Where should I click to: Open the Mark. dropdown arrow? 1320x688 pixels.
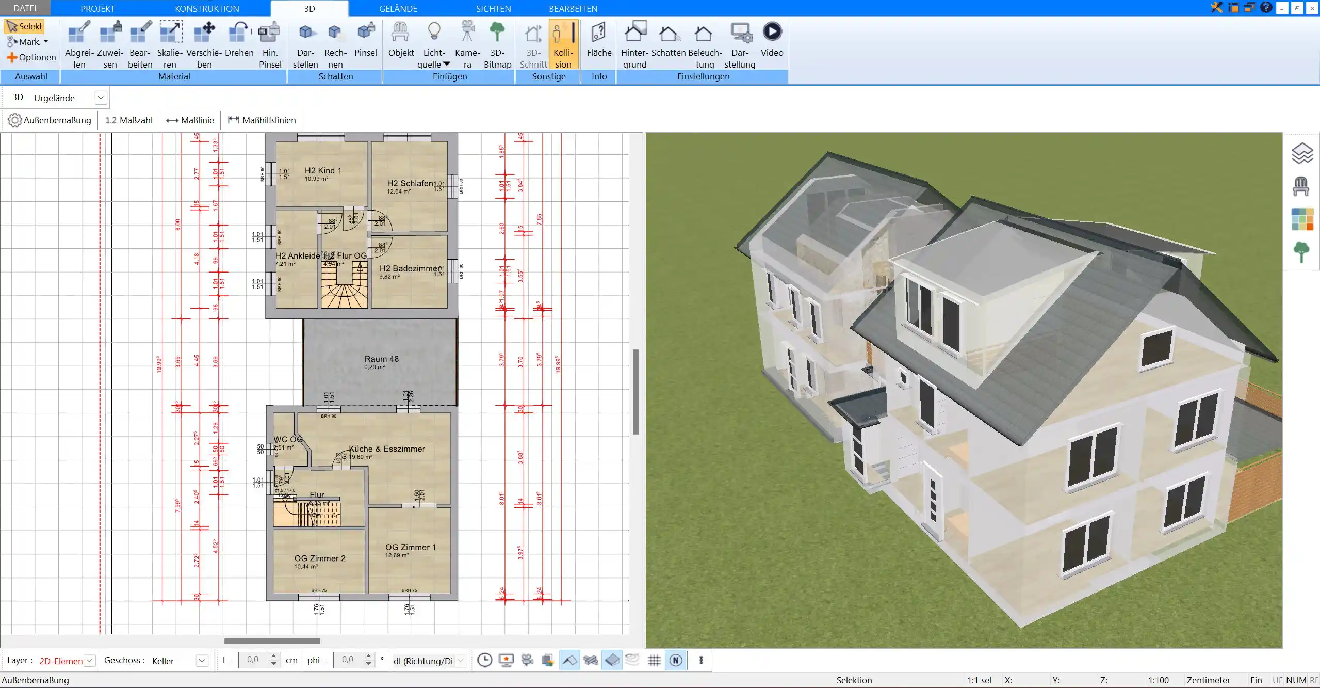click(46, 42)
